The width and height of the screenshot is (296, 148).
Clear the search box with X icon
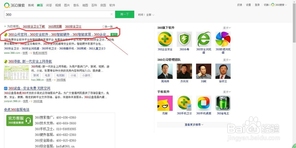click(112, 14)
